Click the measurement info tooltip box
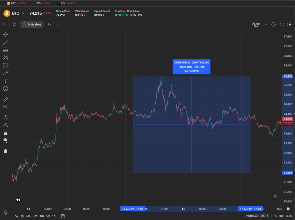The image size is (295, 220). point(192,67)
